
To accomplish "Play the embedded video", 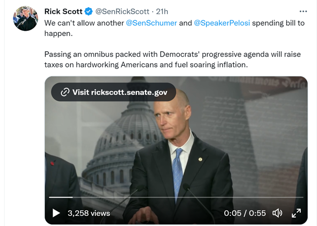I will pos(56,213).
